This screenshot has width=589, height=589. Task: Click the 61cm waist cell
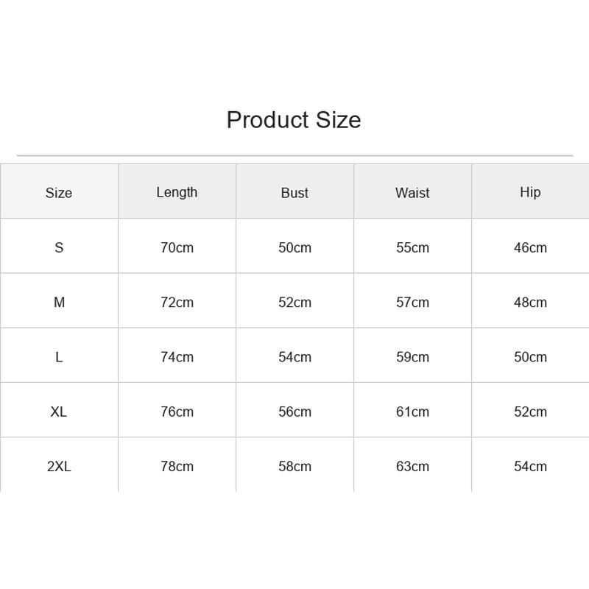412,412
